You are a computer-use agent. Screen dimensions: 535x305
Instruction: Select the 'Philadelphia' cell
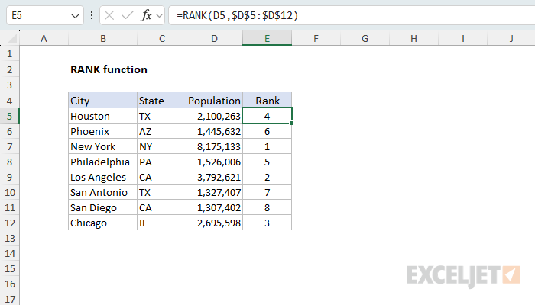pyautogui.click(x=102, y=162)
